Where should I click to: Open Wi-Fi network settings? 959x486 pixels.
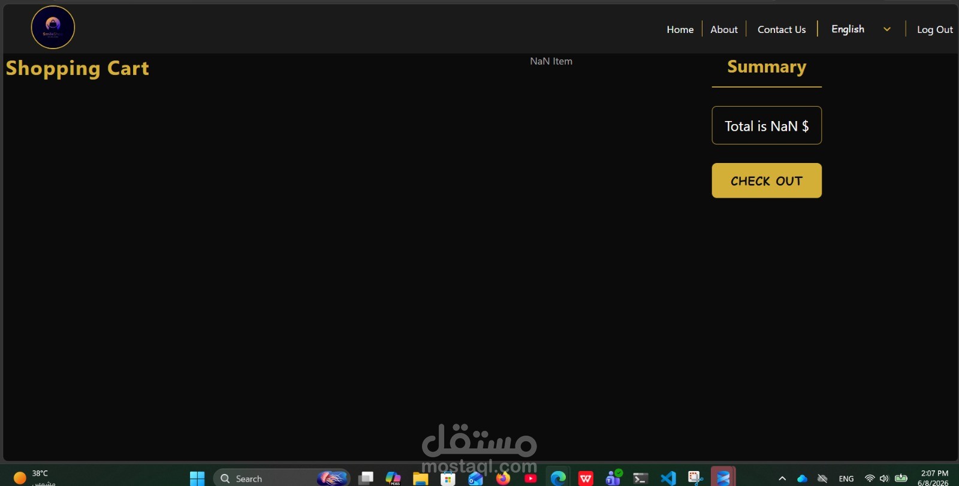[x=870, y=478]
